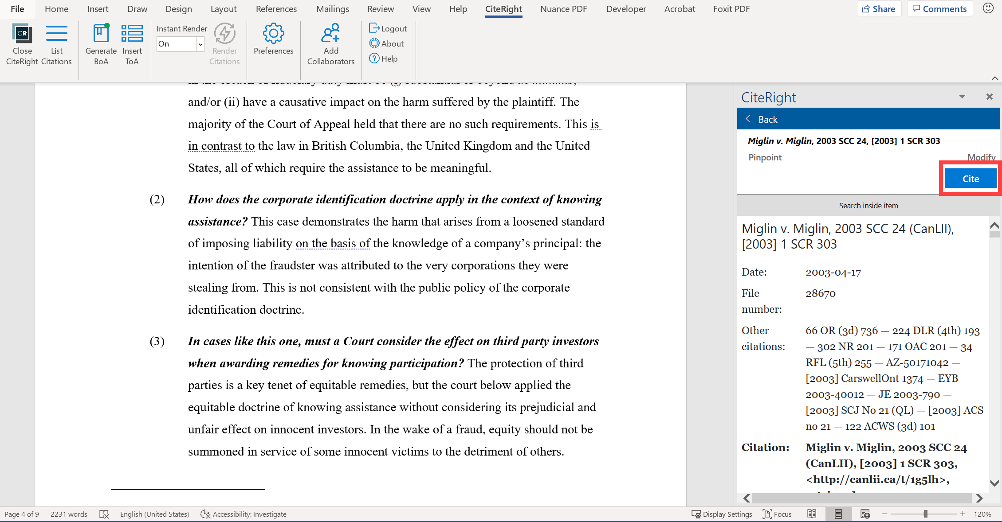Click Modify for the citation

pos(981,157)
